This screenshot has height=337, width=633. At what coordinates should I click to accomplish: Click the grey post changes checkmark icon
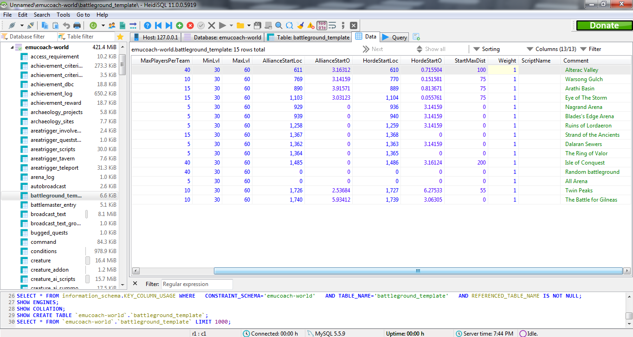click(x=201, y=25)
